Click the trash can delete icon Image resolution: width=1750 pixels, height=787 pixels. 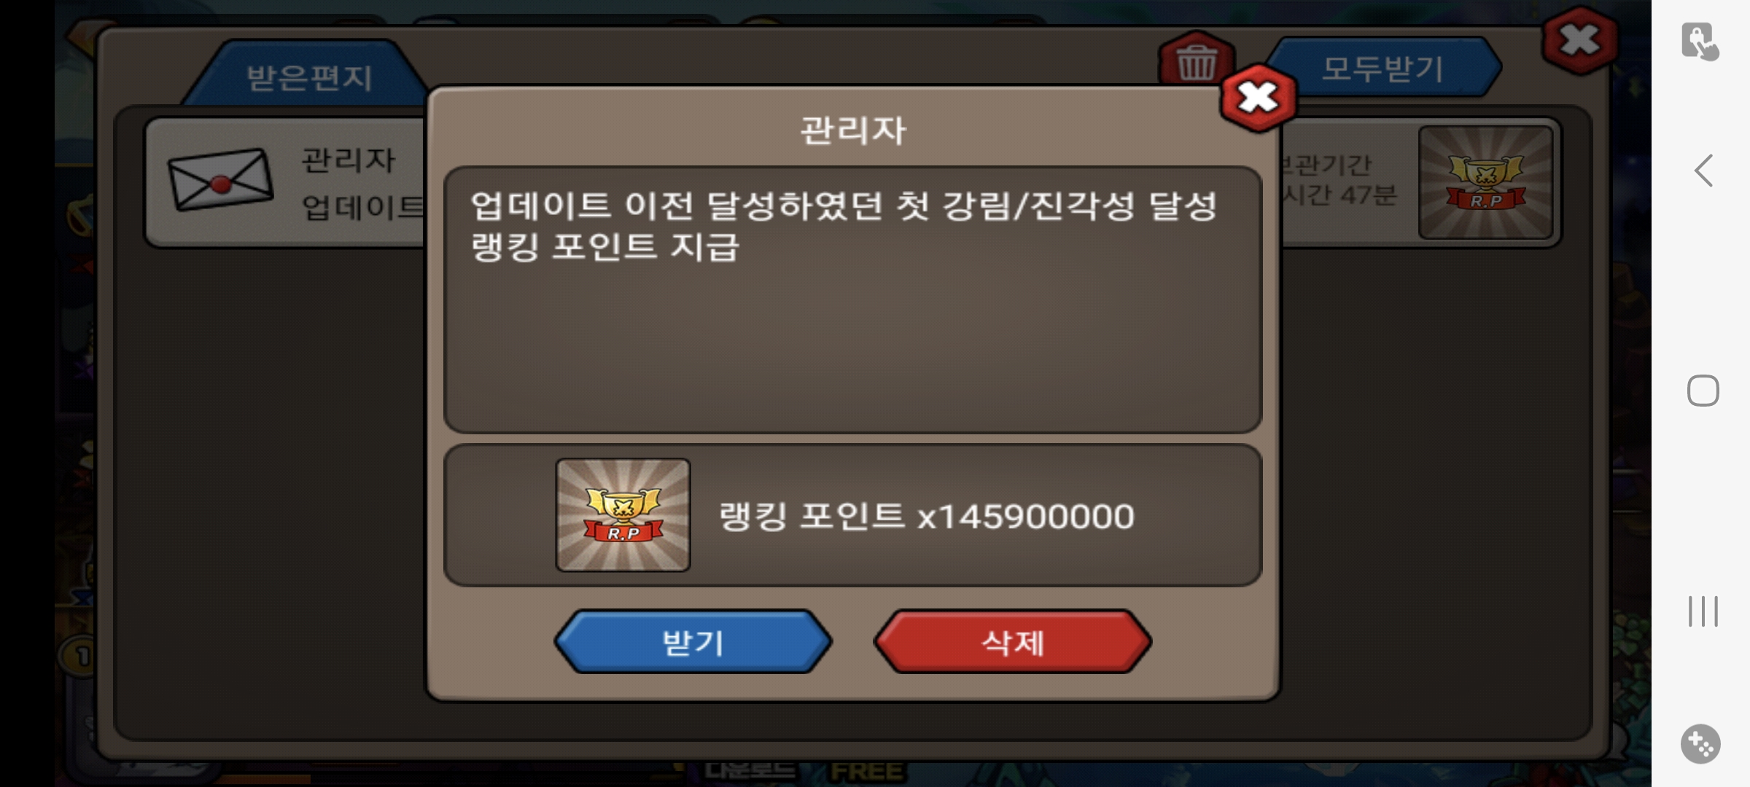pyautogui.click(x=1196, y=60)
